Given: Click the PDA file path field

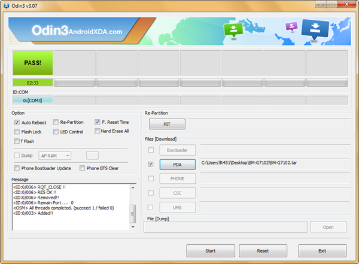Looking at the screenshot, I should (275, 164).
